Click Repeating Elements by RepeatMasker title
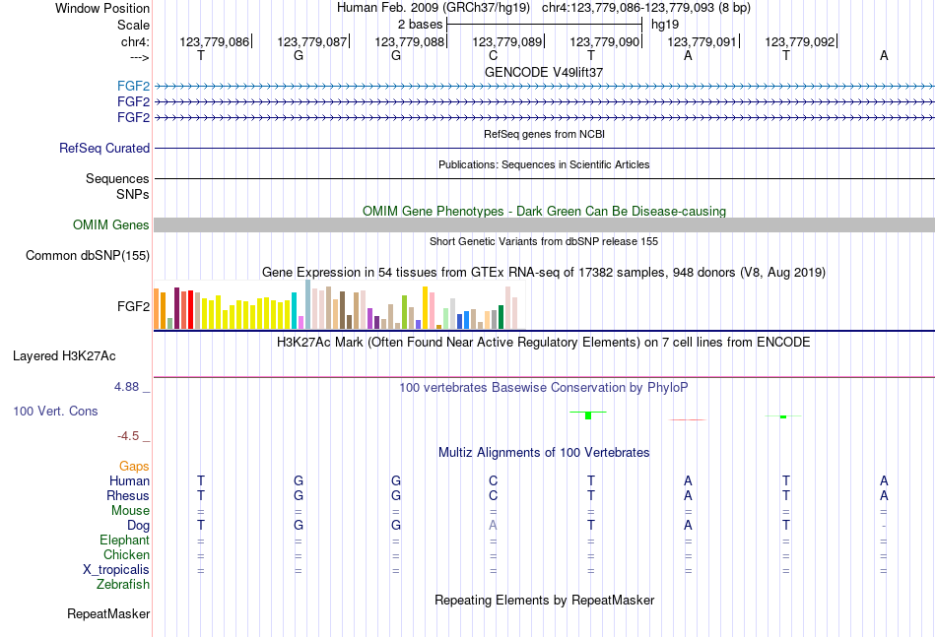This screenshot has height=637, width=936. point(545,600)
